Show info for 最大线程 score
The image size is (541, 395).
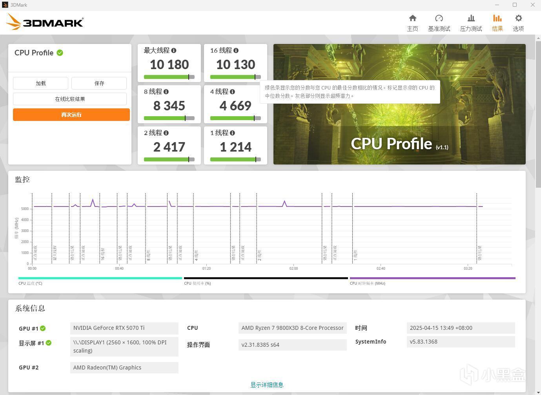174,50
